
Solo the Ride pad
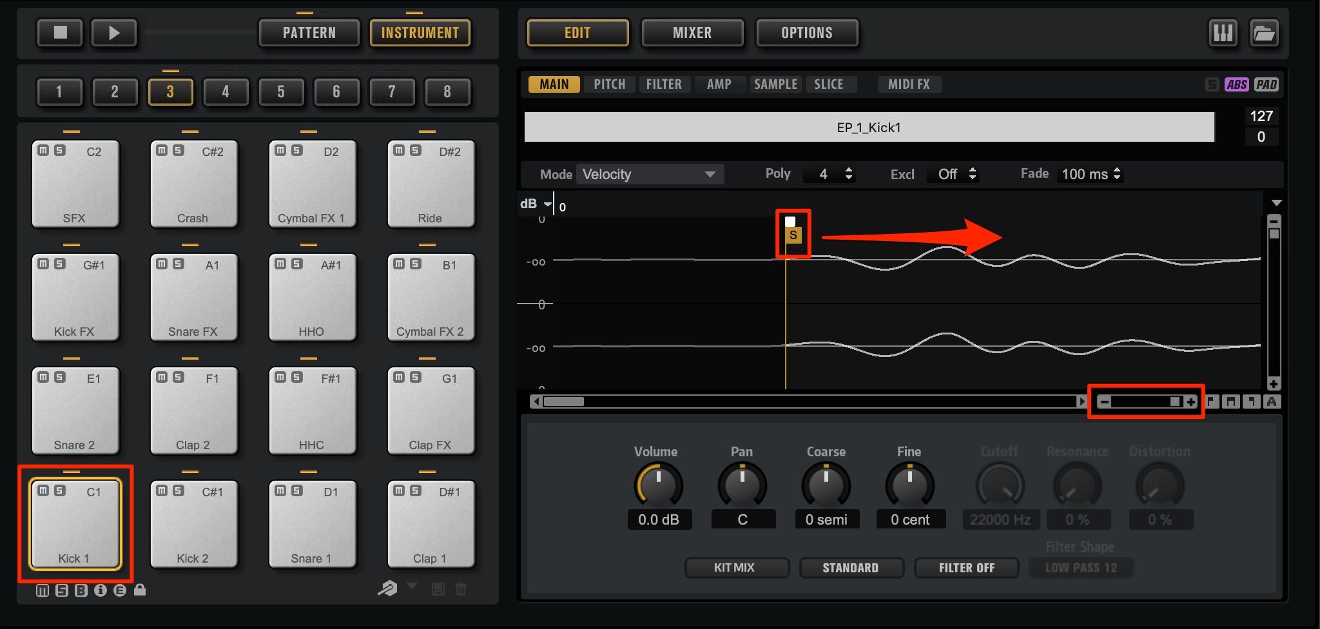click(416, 150)
